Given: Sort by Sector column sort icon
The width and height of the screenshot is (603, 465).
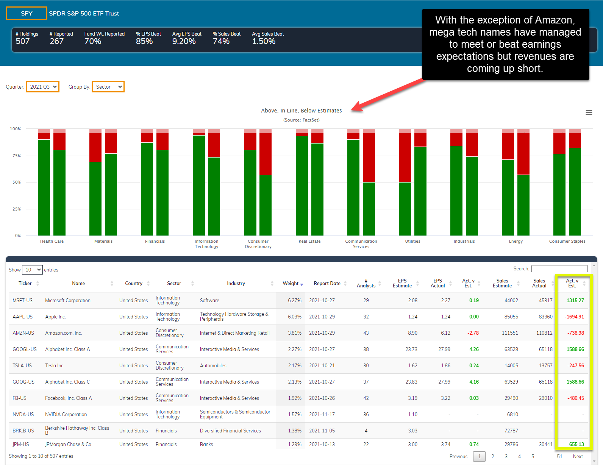Looking at the screenshot, I should pos(192,284).
